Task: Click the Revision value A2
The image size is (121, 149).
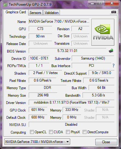Action: tap(80, 29)
